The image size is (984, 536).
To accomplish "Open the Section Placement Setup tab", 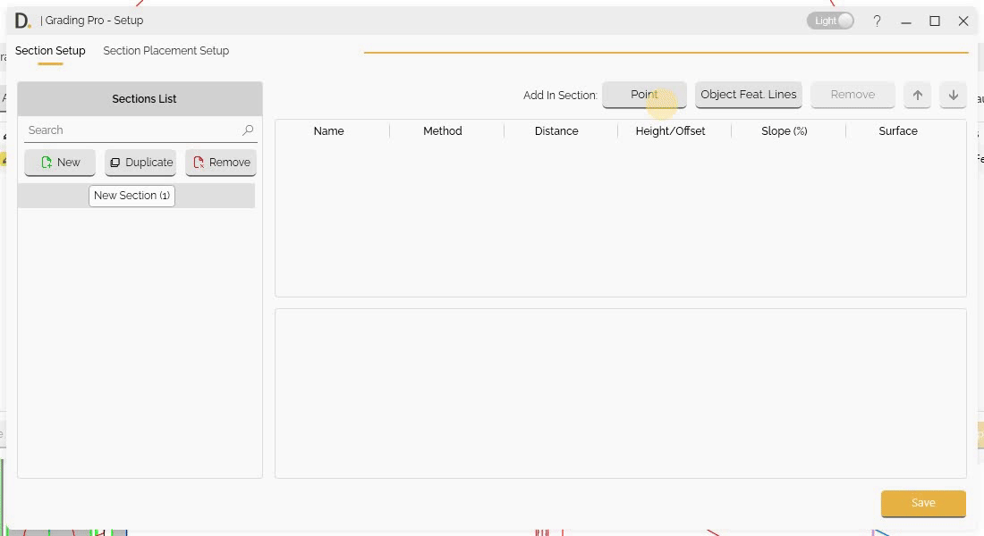I will [x=165, y=51].
